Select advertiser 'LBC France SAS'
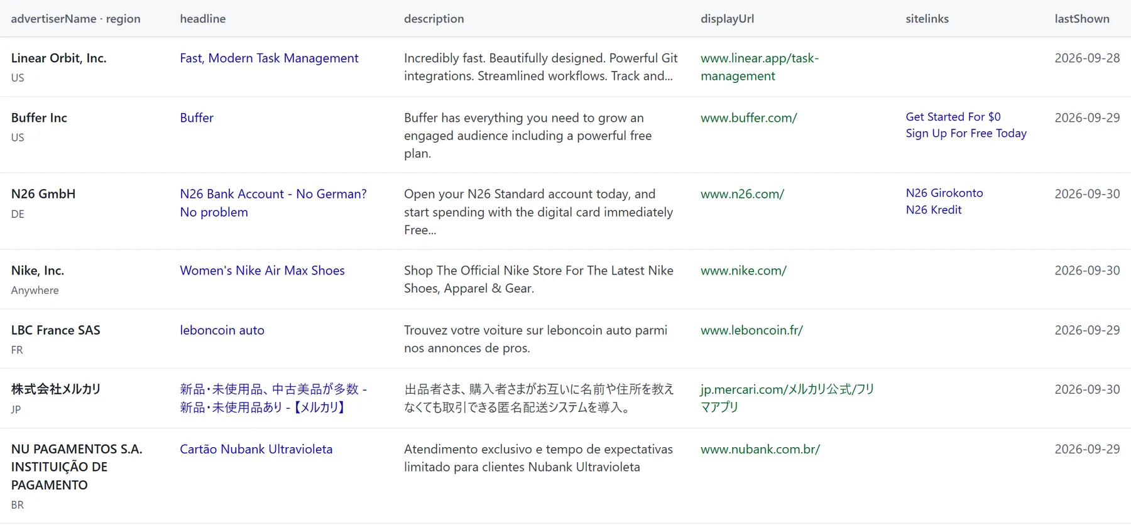This screenshot has height=525, width=1131. [x=55, y=330]
